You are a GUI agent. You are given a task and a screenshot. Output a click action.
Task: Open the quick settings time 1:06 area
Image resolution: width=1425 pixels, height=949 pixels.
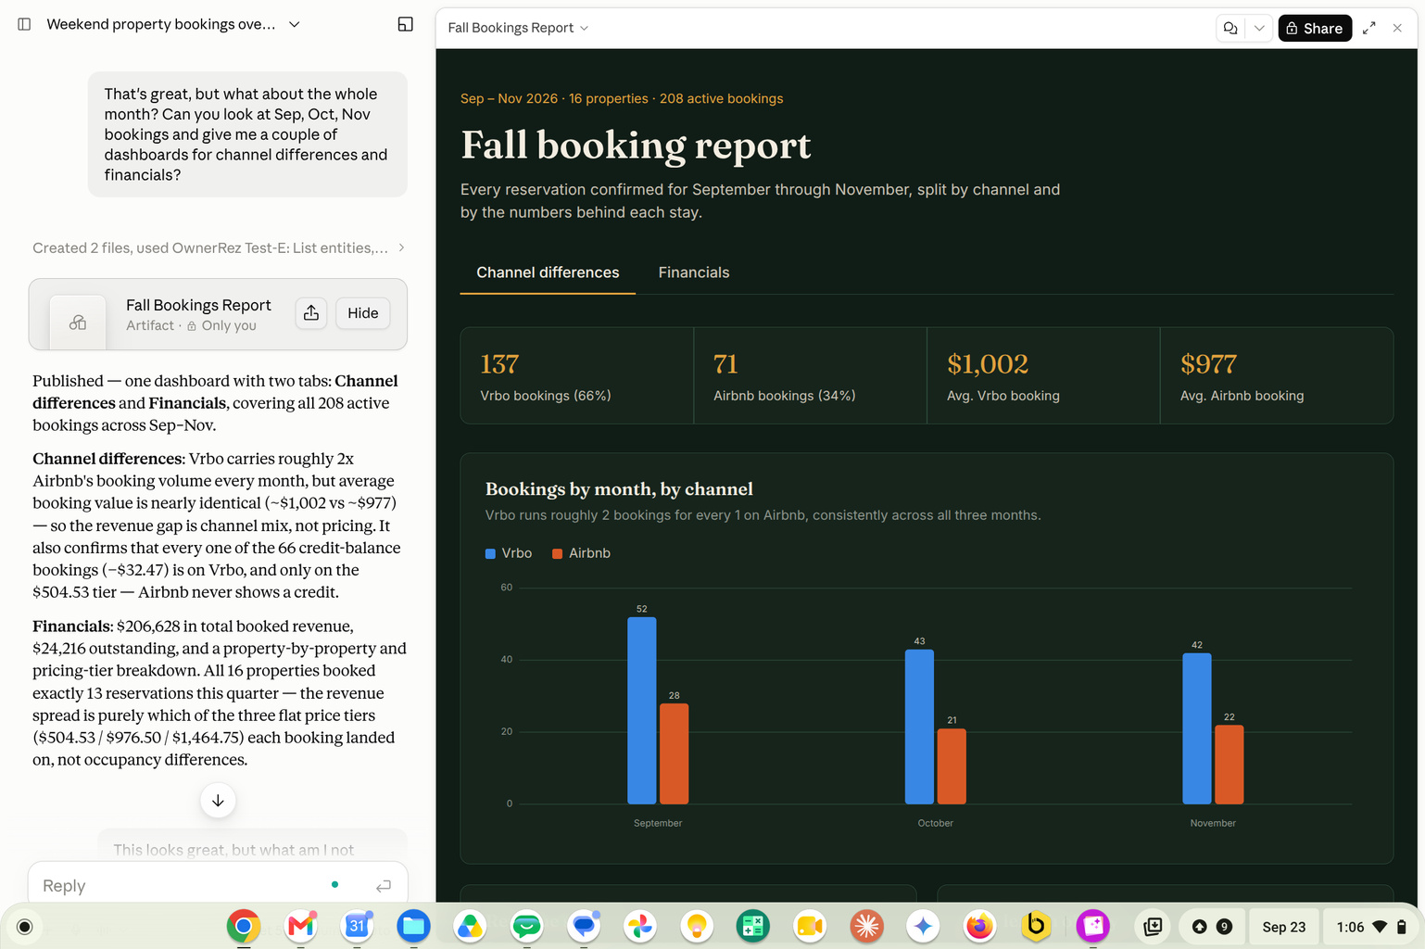[1371, 927]
